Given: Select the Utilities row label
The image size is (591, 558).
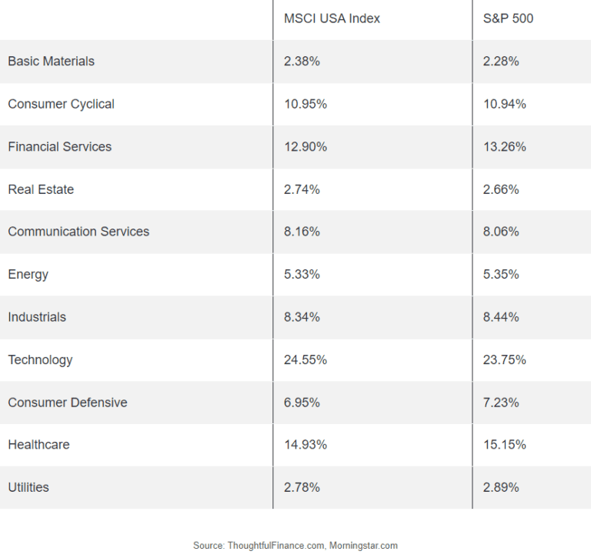Looking at the screenshot, I should coord(28,487).
